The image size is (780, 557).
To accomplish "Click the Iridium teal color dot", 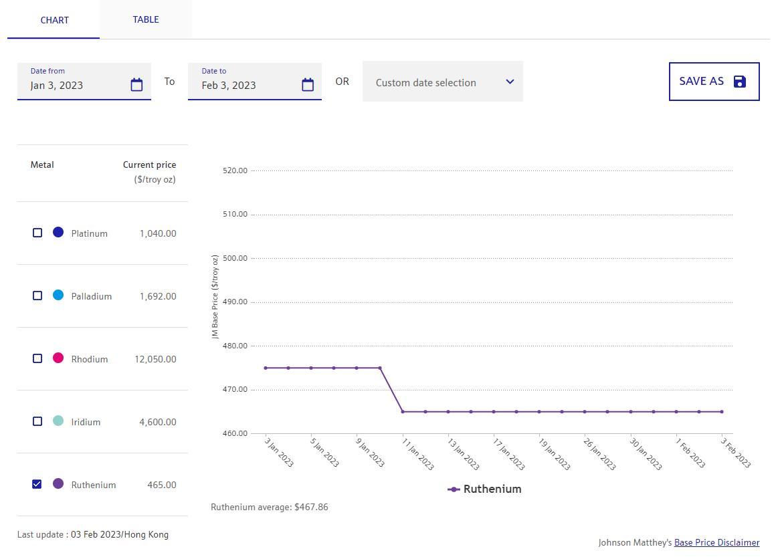I will tap(58, 421).
